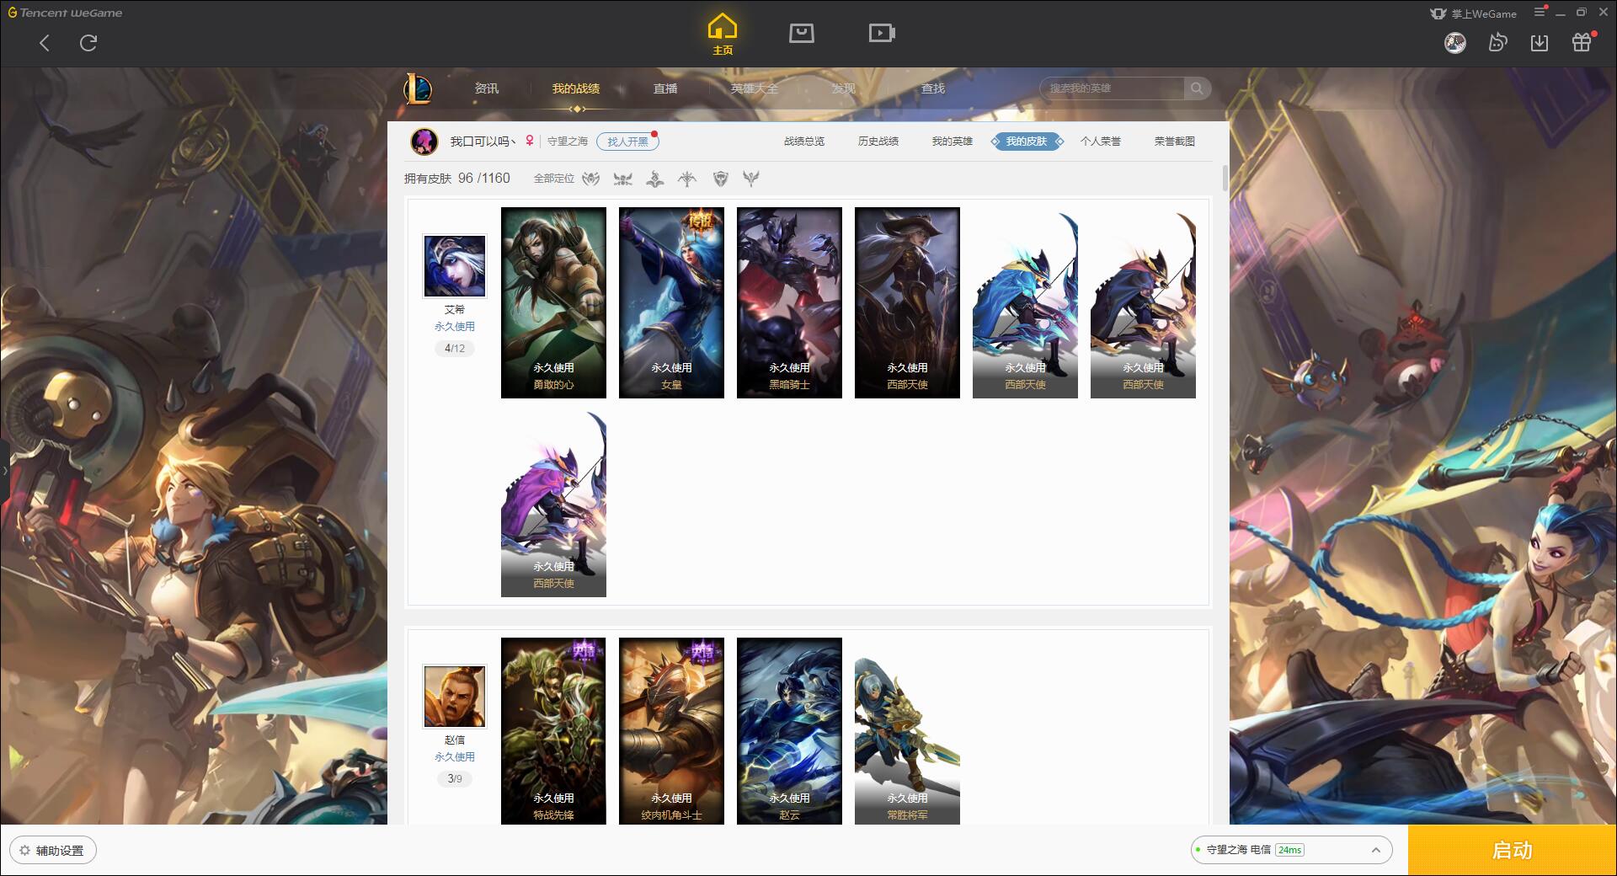The width and height of the screenshot is (1617, 876).
Task: Switch to the 个人荣誉 sub-tab
Action: point(1100,142)
